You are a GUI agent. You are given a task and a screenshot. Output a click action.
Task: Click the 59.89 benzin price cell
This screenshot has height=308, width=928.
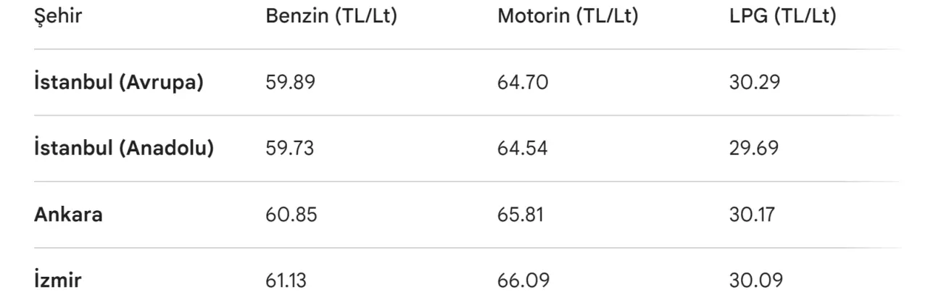coord(291,83)
